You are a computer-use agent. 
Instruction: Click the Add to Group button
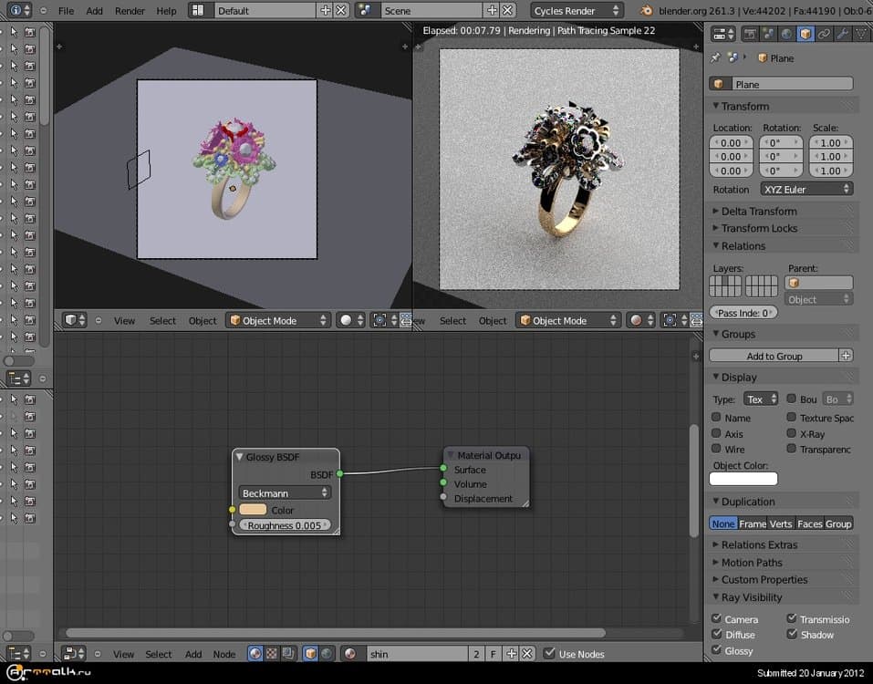click(x=774, y=356)
